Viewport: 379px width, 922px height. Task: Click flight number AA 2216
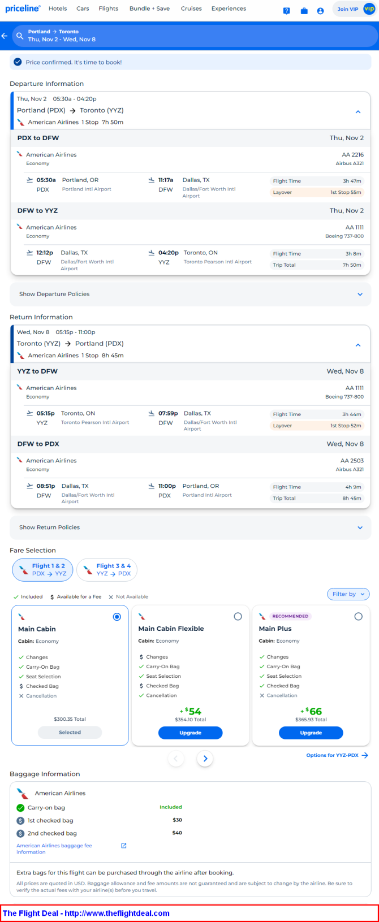[x=352, y=154]
